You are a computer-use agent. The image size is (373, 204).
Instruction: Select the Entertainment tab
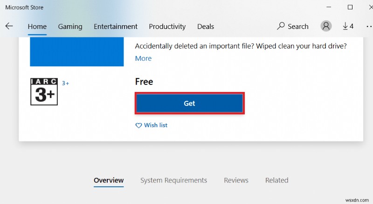coord(116,26)
